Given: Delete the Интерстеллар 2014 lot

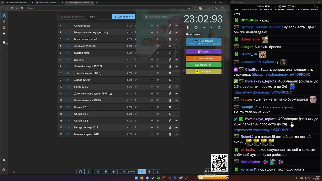Looking at the screenshot, I should pos(170,127).
